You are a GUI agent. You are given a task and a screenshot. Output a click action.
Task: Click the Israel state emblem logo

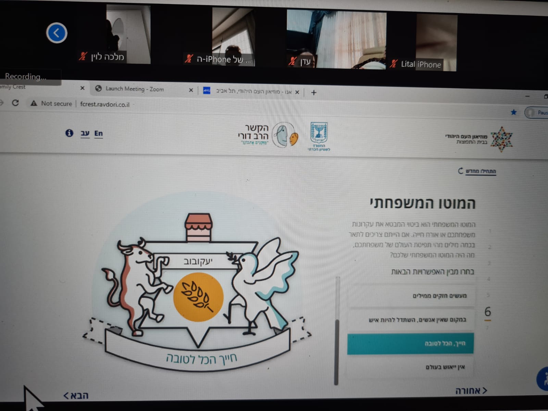pyautogui.click(x=319, y=136)
